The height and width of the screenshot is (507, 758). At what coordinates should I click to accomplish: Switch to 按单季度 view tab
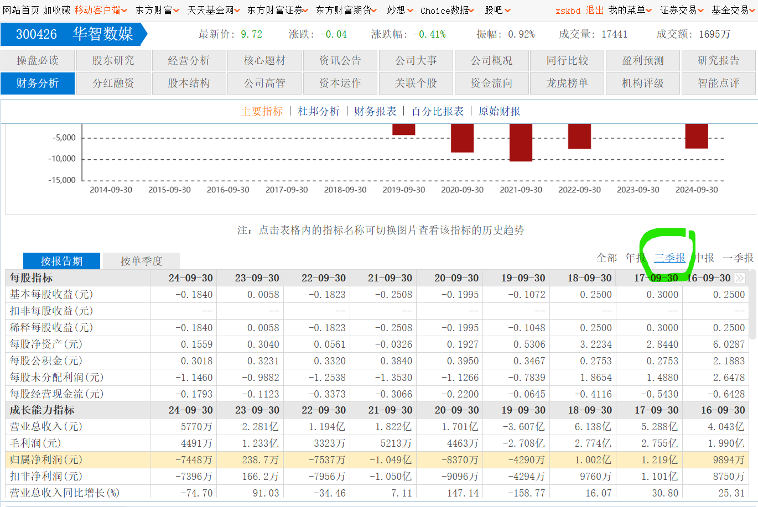coord(142,261)
